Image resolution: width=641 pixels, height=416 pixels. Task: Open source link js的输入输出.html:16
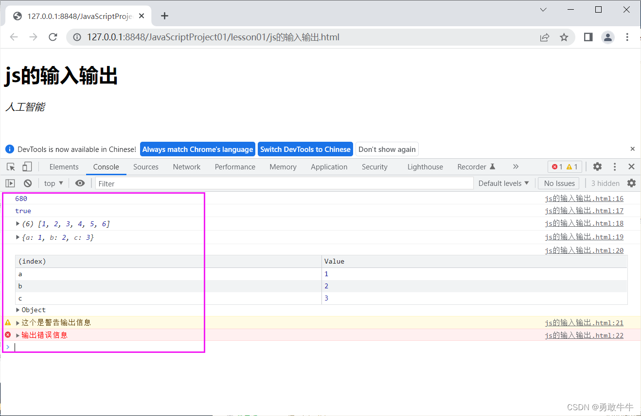(x=584, y=199)
